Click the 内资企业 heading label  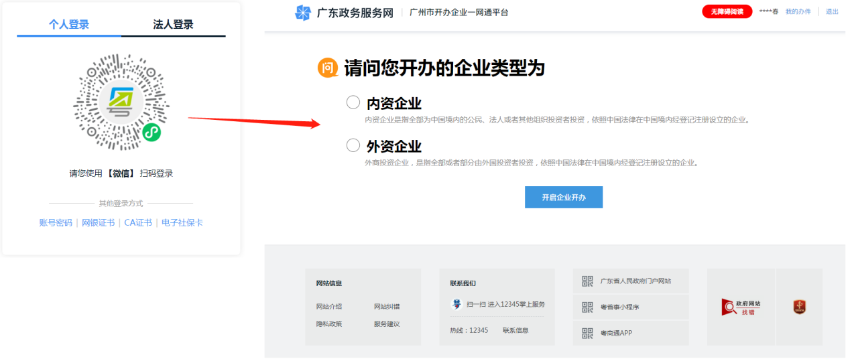[394, 103]
